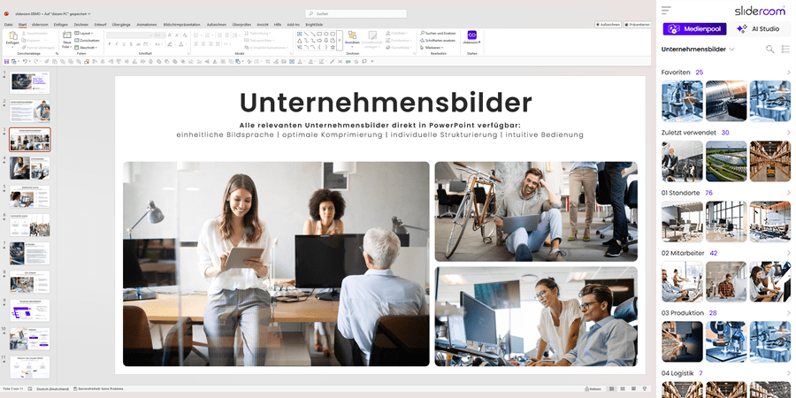
Task: Open the Animationen ribbon tab
Action: pos(147,25)
